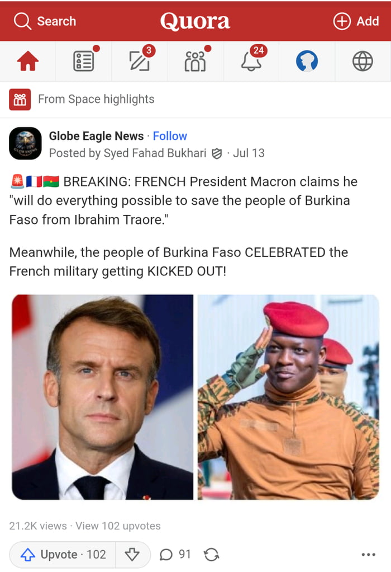Go to the Home feed tab

coord(28,62)
